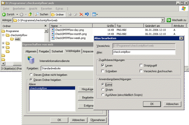Open the forward history dropdown arrow
Image resolution: width=189 pixels, height=125 pixels.
coord(26,14)
